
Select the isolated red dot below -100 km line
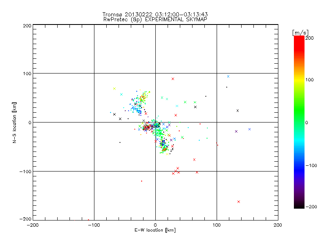(x=141, y=181)
